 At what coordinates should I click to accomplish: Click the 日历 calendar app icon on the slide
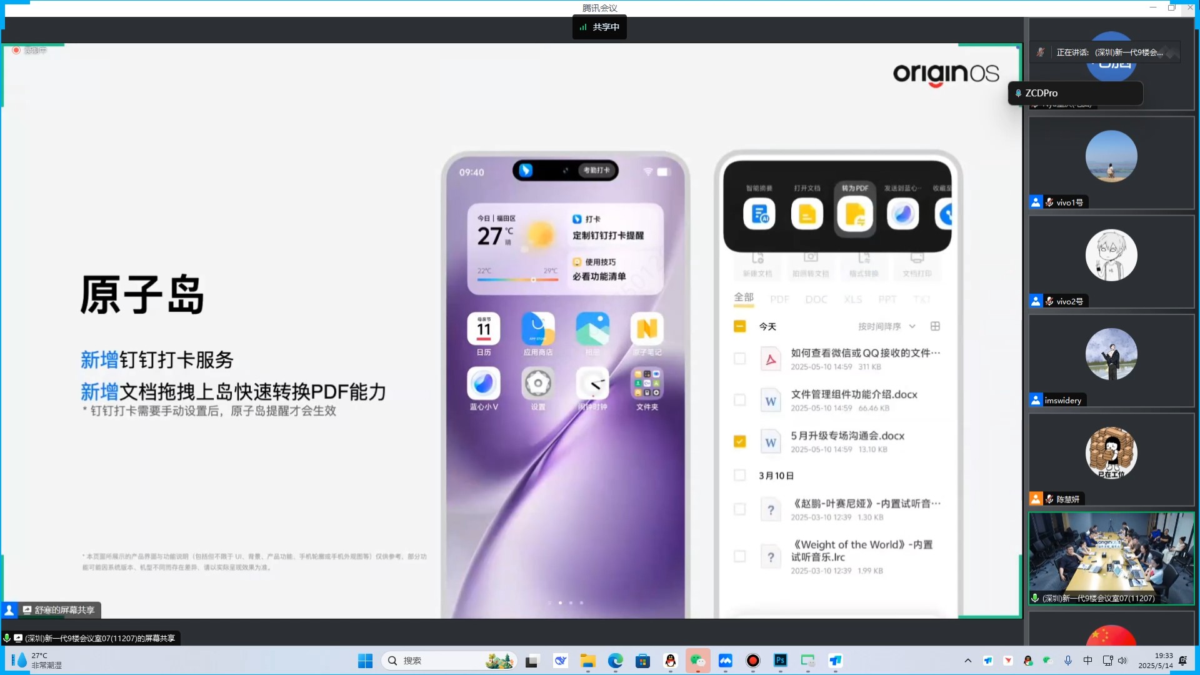tap(484, 329)
